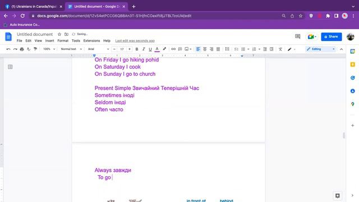
Task: Insert a bulleted list
Action: pos(243,49)
